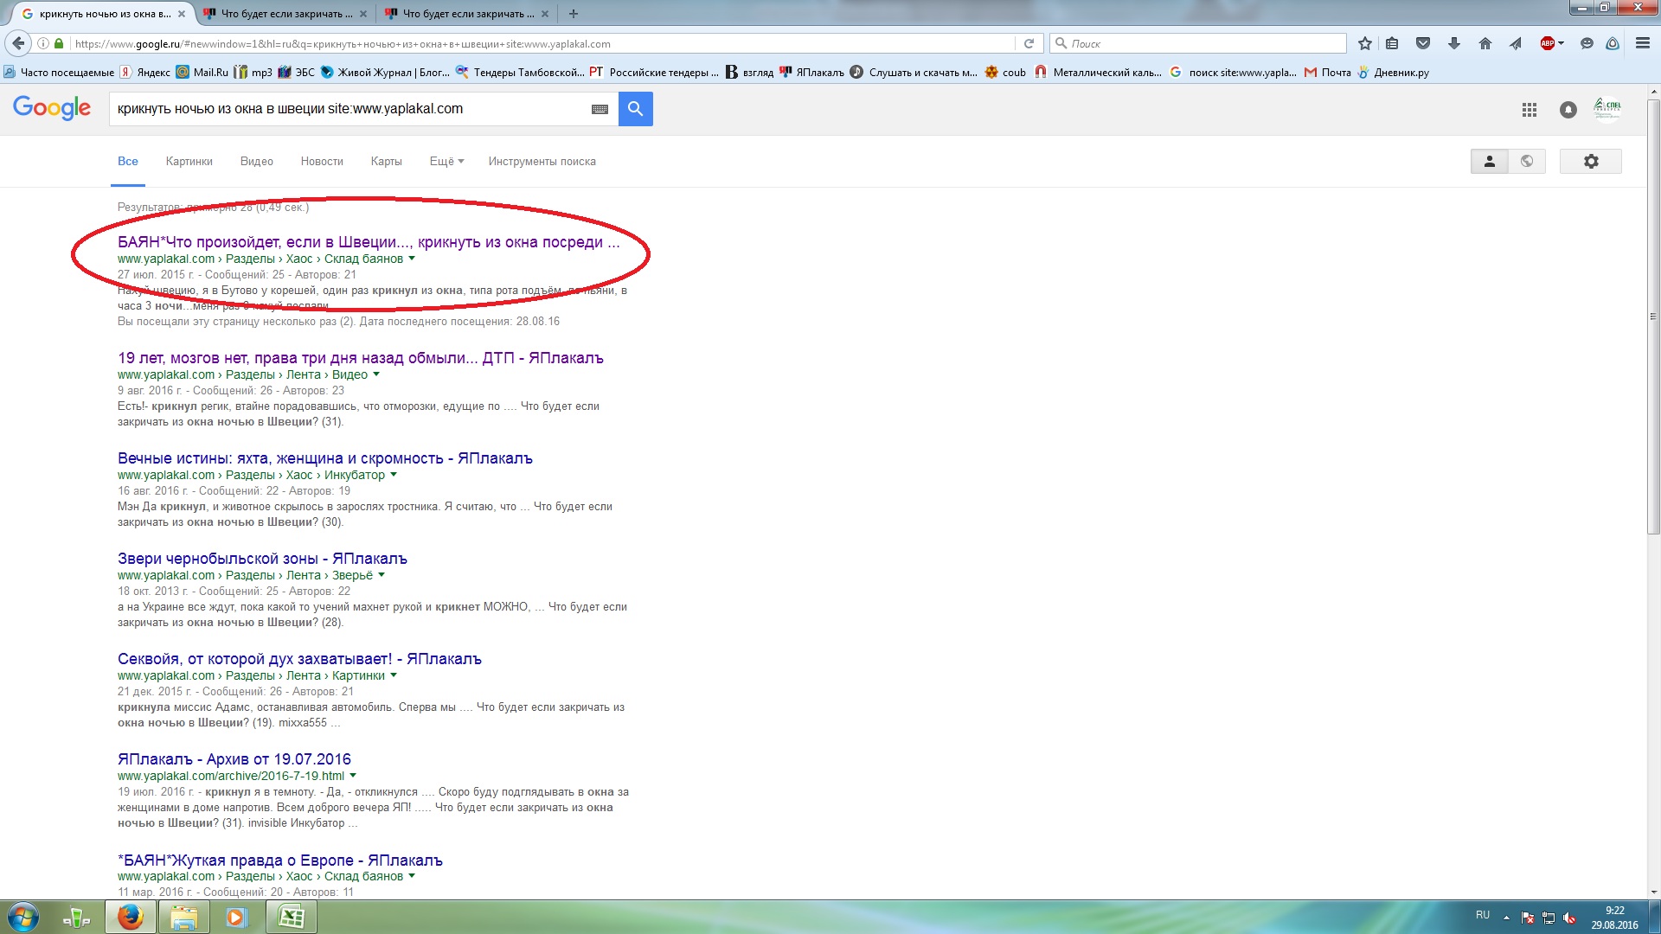Image resolution: width=1661 pixels, height=934 pixels.
Task: Bookmark this page with the star icon
Action: (1365, 43)
